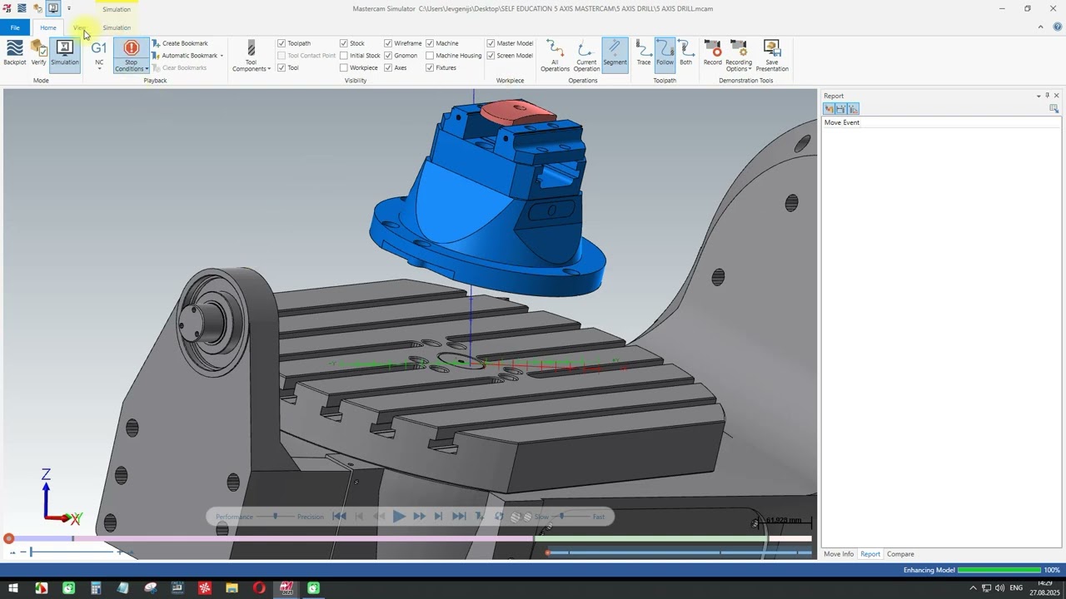Click the Save Presentation icon
Screen dimensions: 1066x599
(772, 55)
